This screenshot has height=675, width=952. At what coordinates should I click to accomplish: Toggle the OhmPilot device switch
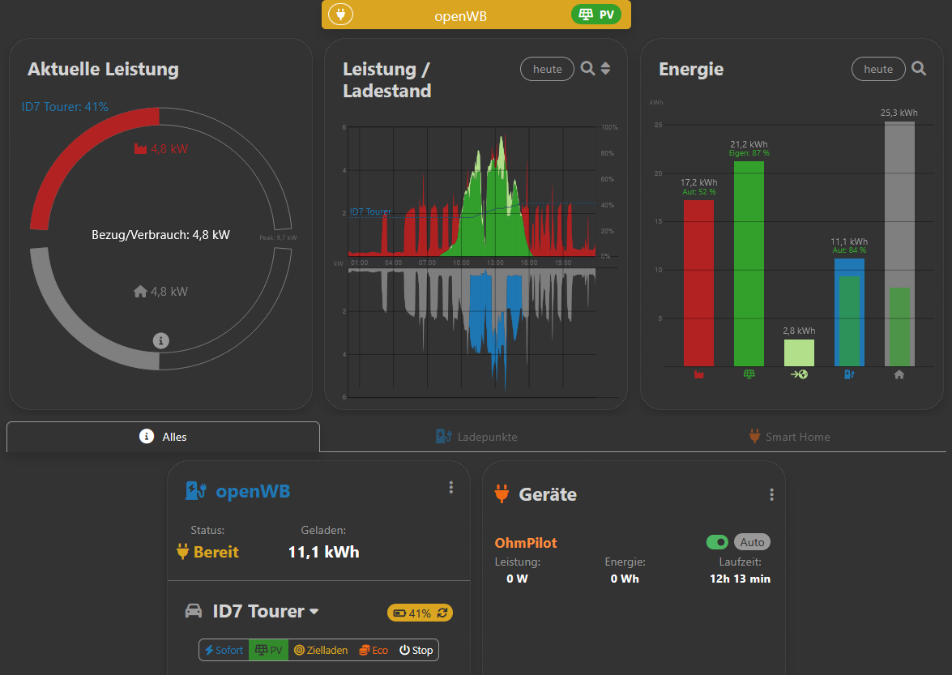(717, 542)
